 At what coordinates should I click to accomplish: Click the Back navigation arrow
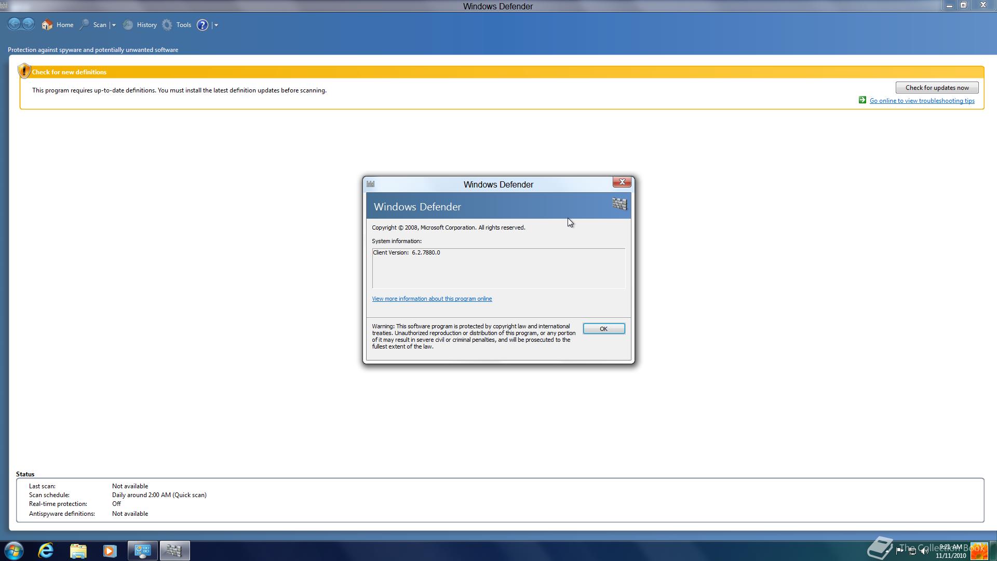[15, 24]
